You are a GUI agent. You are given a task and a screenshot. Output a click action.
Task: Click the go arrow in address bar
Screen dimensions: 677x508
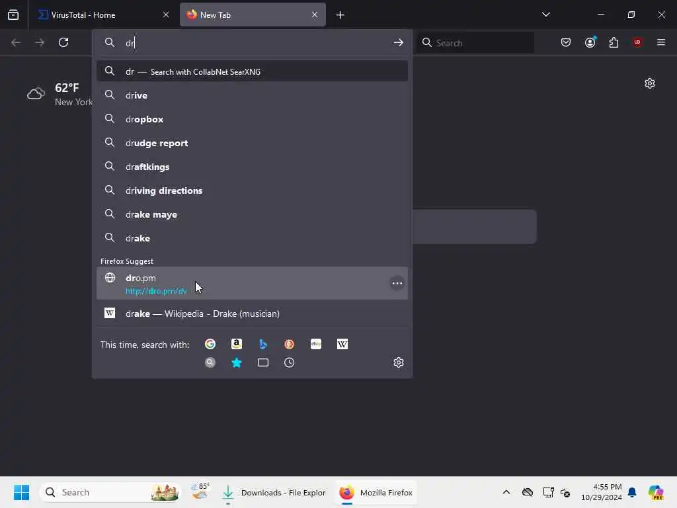[x=398, y=42]
